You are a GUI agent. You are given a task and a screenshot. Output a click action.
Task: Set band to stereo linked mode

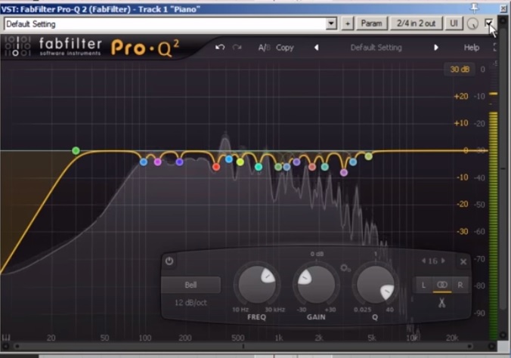(442, 285)
